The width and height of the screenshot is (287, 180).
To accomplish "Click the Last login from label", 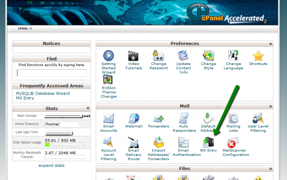I will tap(27, 132).
